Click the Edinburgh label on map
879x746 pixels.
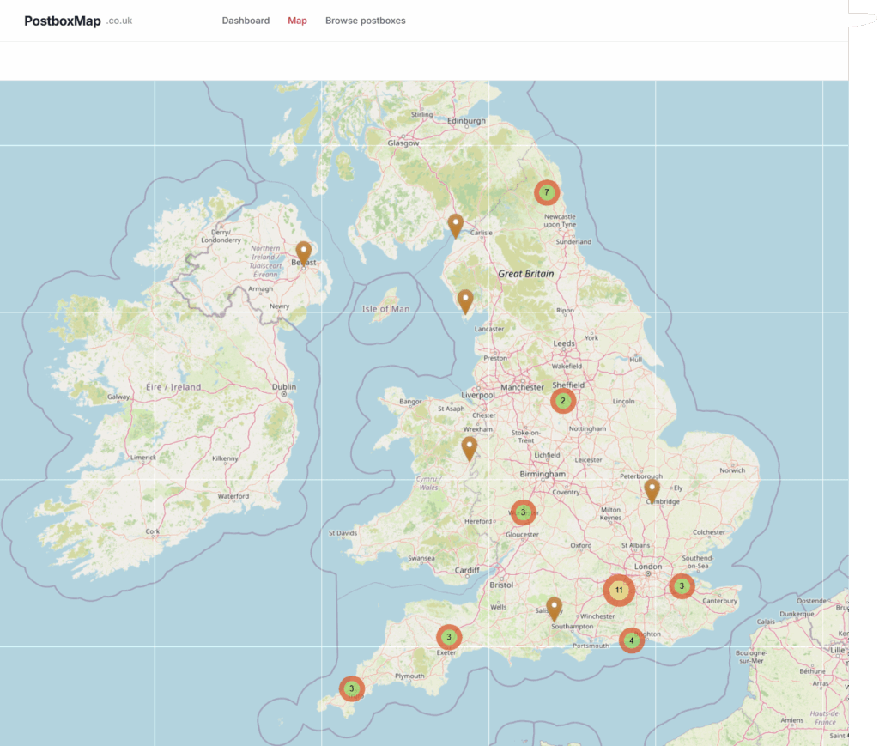466,120
